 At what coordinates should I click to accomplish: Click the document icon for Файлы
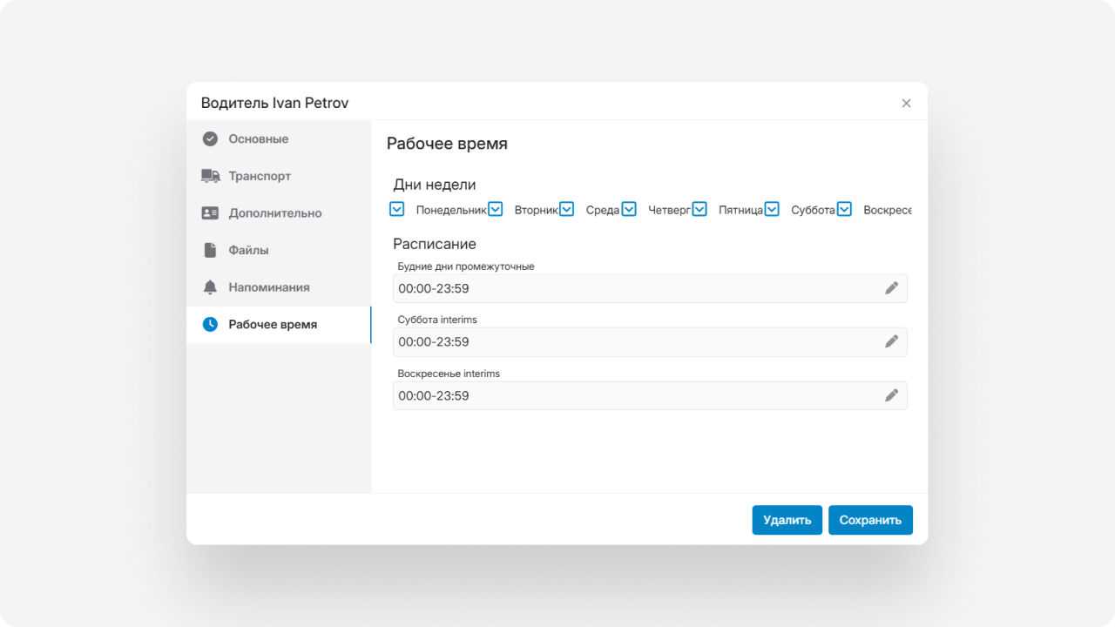pyautogui.click(x=210, y=250)
